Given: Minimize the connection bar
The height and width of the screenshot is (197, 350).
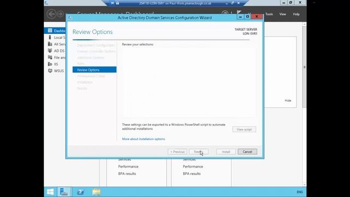Looking at the screenshot, I should tap(226, 3).
